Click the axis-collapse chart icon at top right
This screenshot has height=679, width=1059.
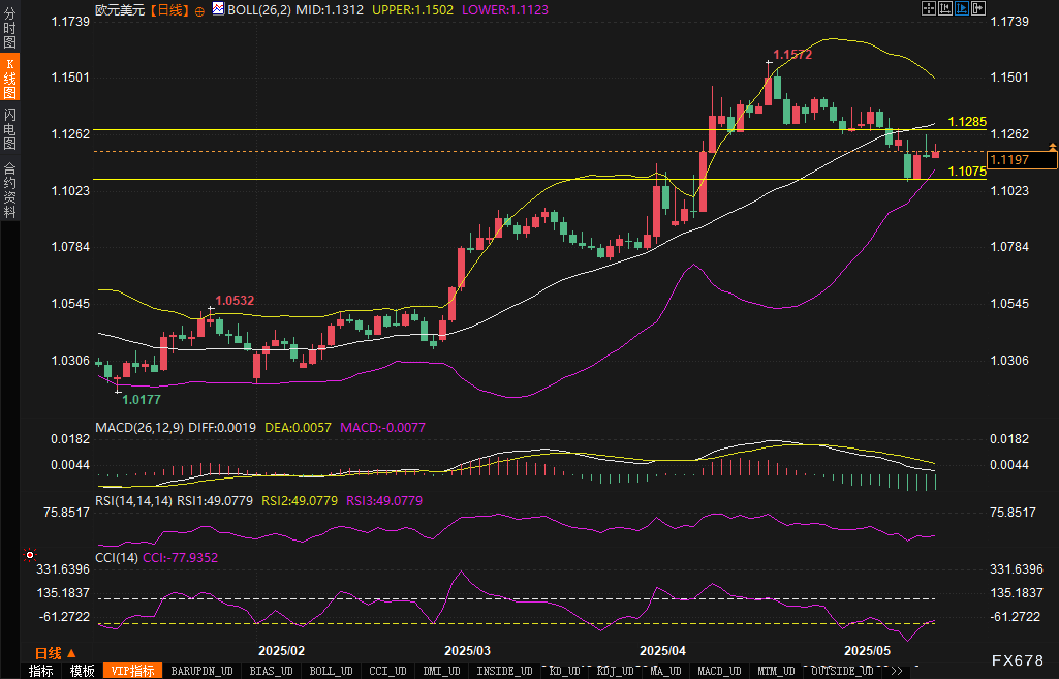click(945, 8)
